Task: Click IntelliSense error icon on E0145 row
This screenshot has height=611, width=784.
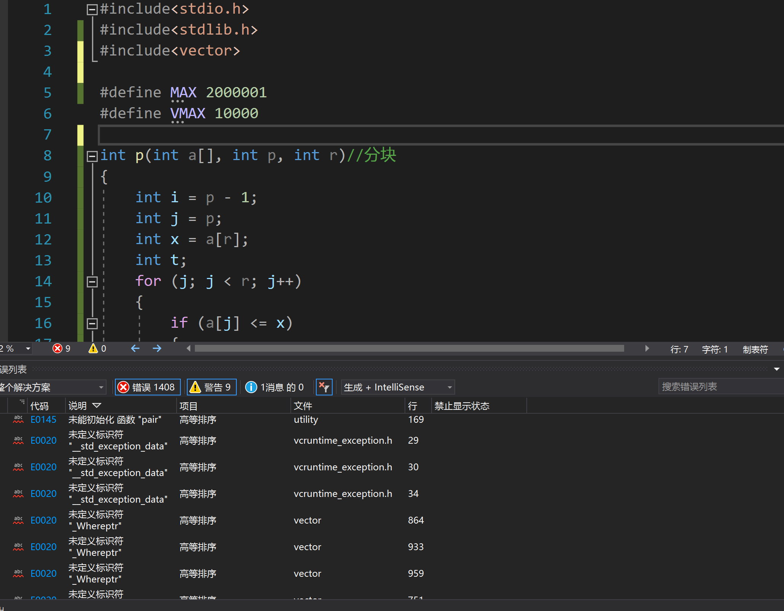Action: (x=18, y=419)
